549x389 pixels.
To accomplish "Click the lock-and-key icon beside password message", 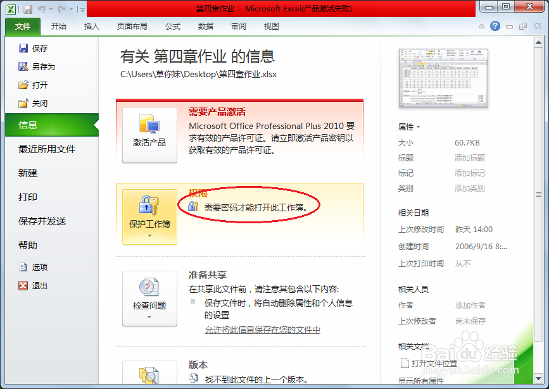I will click(x=193, y=206).
